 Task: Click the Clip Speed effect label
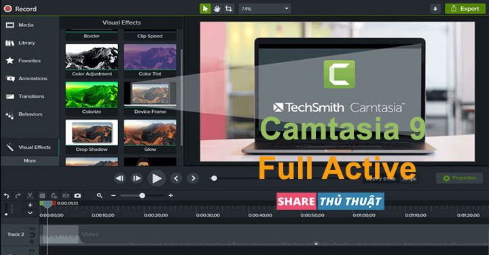150,36
